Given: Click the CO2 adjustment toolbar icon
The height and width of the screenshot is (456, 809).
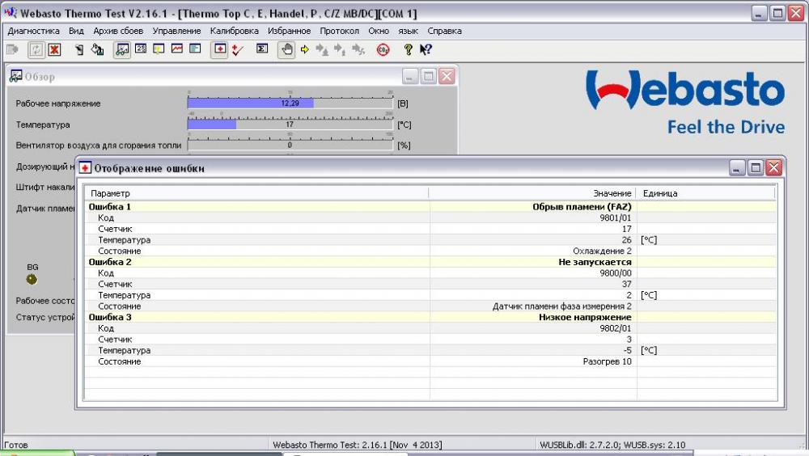Looking at the screenshot, I should point(383,49).
